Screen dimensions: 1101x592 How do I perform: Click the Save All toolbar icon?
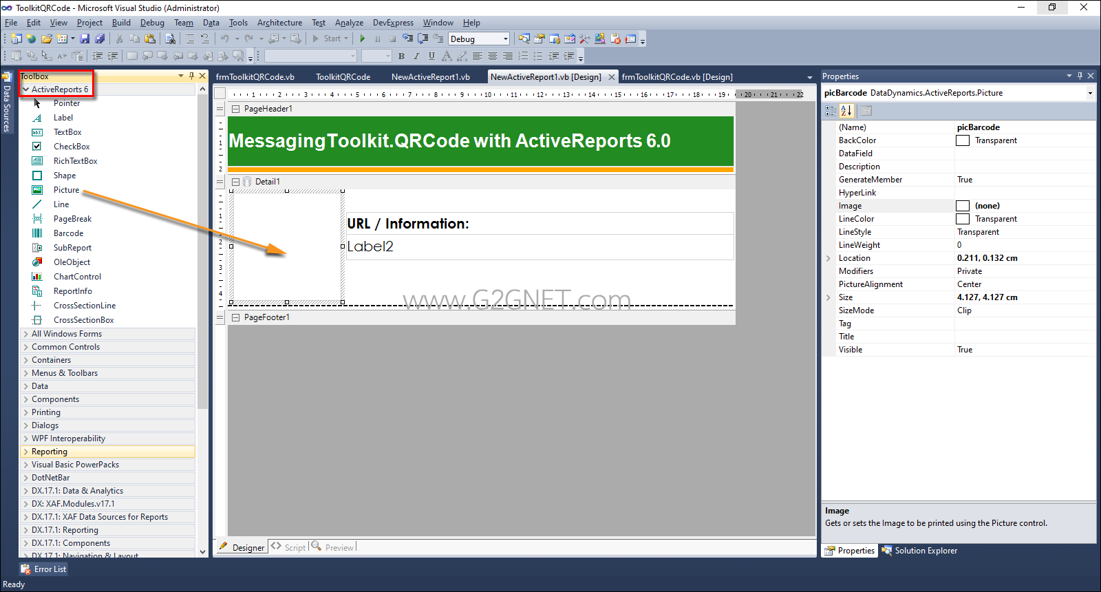[100, 39]
